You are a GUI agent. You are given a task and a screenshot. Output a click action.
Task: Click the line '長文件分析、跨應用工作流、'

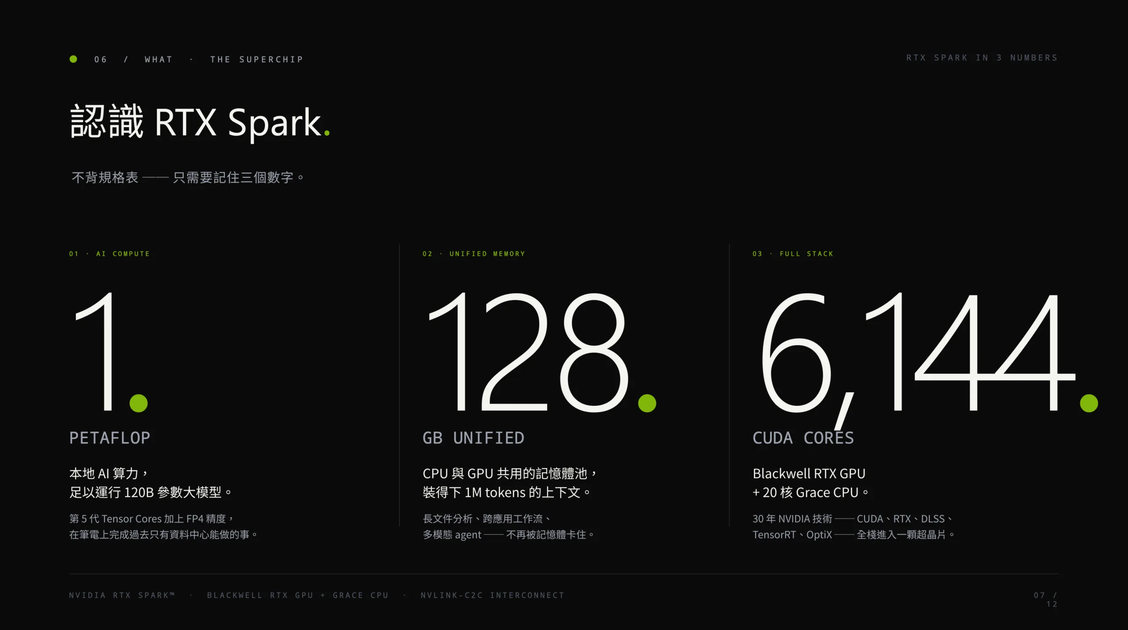[x=487, y=519]
